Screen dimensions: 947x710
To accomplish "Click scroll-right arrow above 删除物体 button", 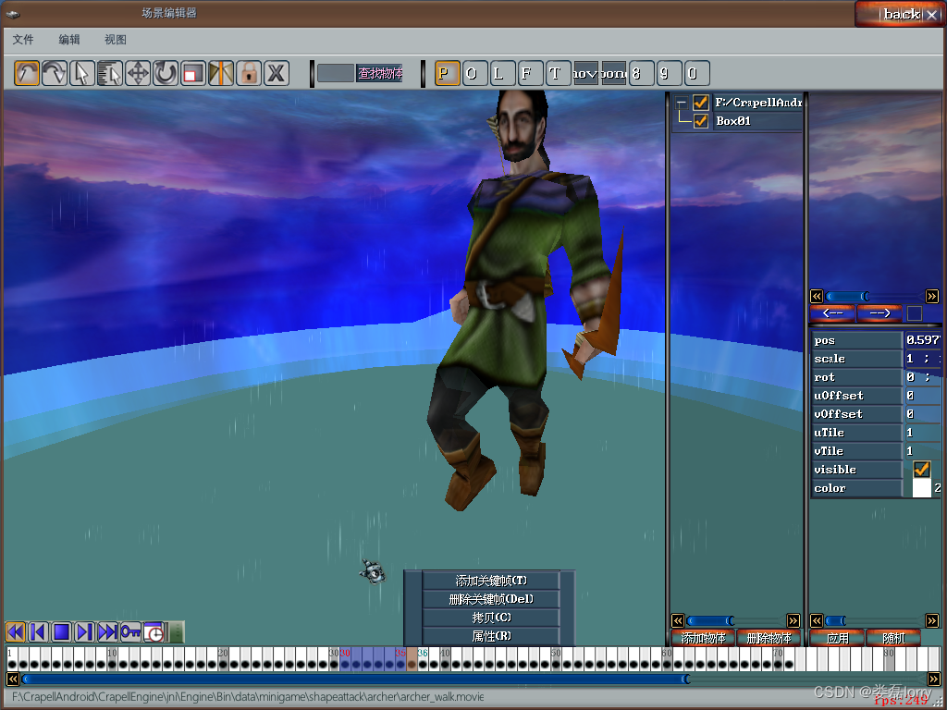I will 793,620.
